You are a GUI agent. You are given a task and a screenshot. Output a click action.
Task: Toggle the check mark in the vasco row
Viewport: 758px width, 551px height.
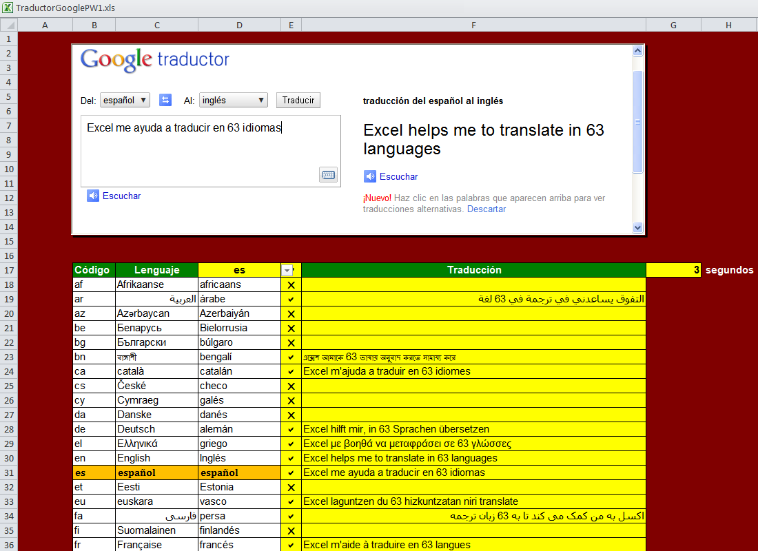click(291, 501)
